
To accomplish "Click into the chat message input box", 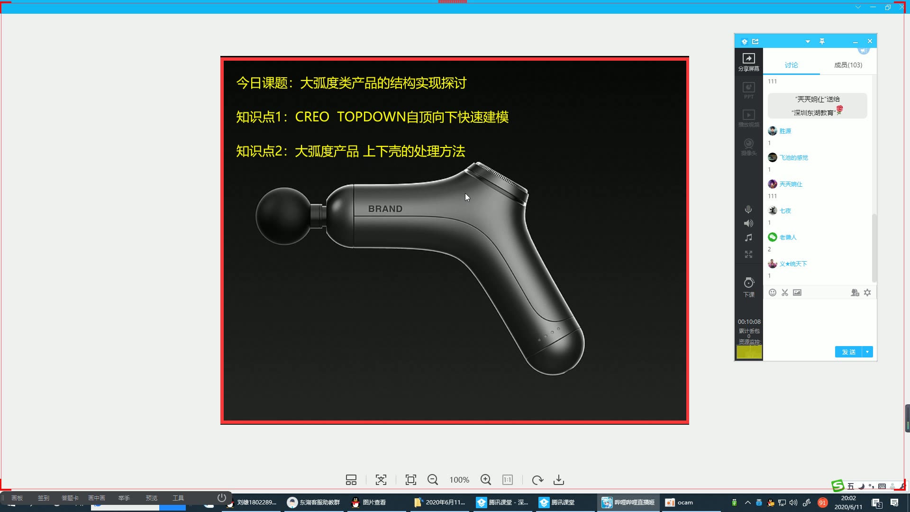I will tap(819, 322).
